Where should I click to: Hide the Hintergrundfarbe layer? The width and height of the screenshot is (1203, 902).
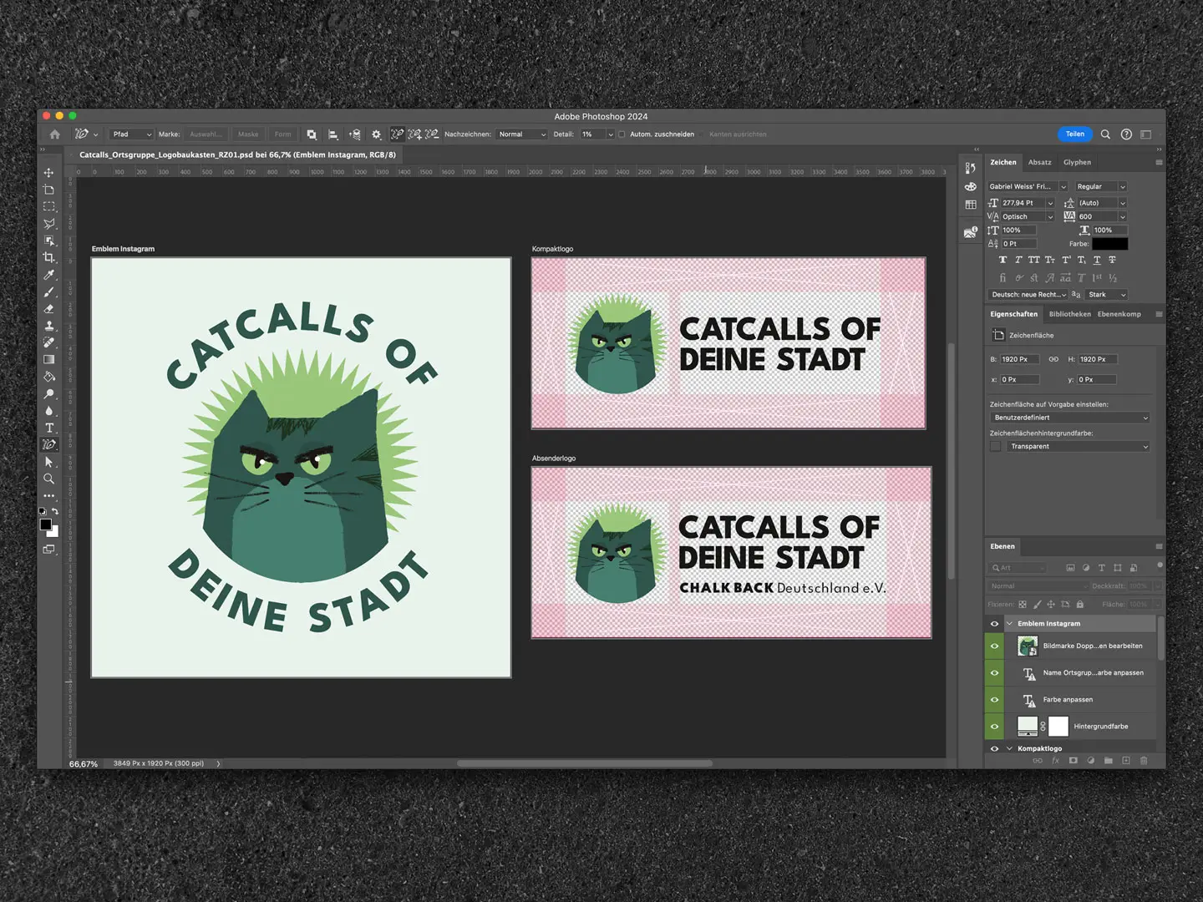click(x=995, y=726)
